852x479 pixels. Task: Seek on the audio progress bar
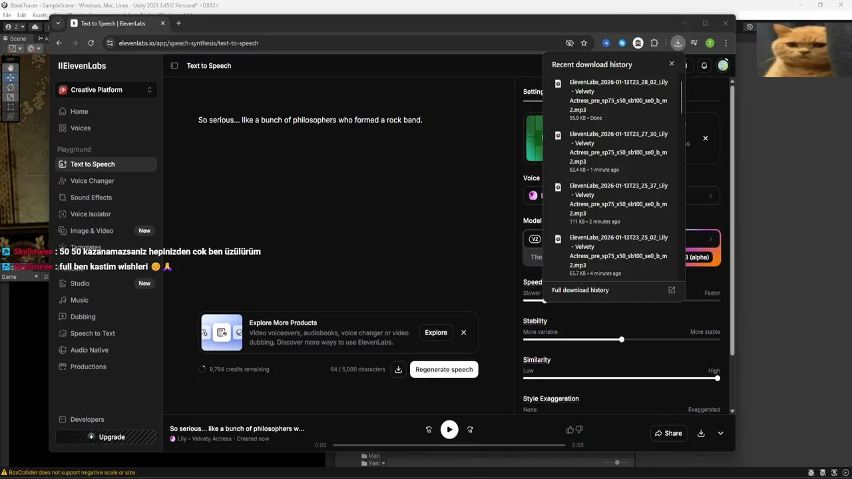449,445
